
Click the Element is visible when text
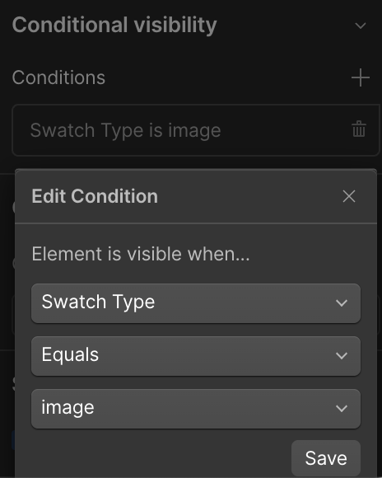pos(141,254)
